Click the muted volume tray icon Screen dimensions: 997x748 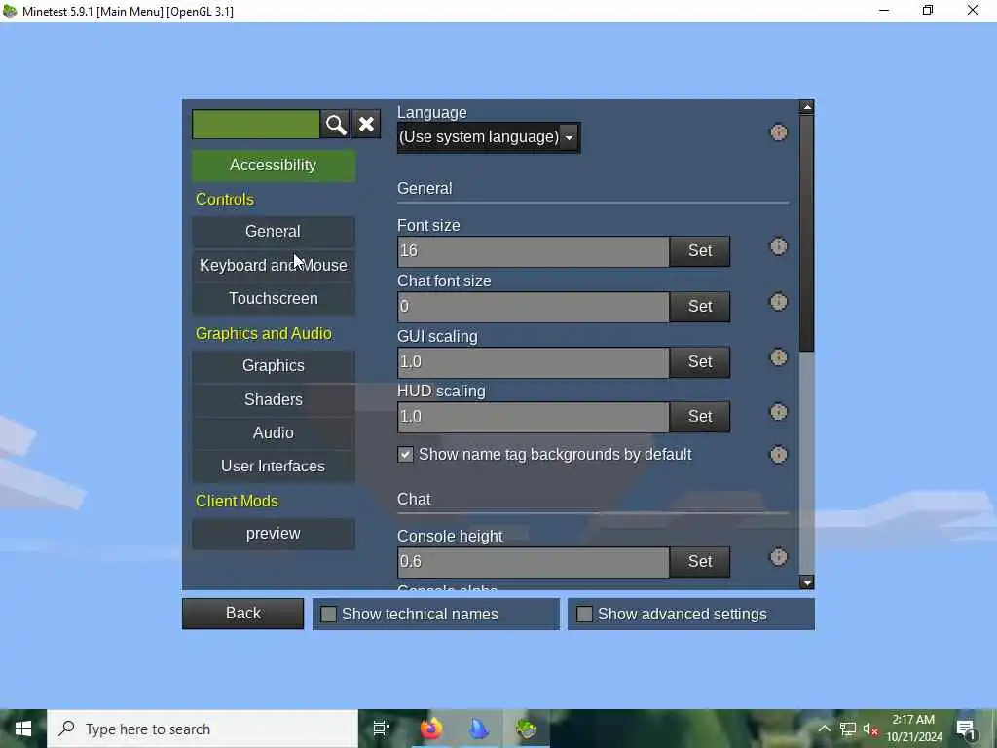click(x=869, y=729)
